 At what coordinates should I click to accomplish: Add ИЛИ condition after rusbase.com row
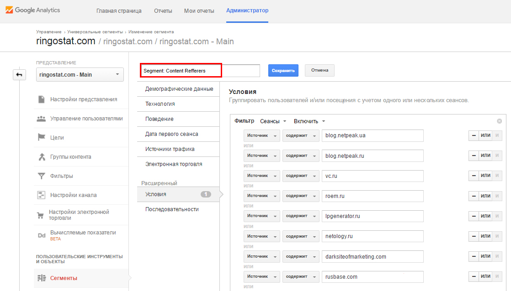pos(485,276)
